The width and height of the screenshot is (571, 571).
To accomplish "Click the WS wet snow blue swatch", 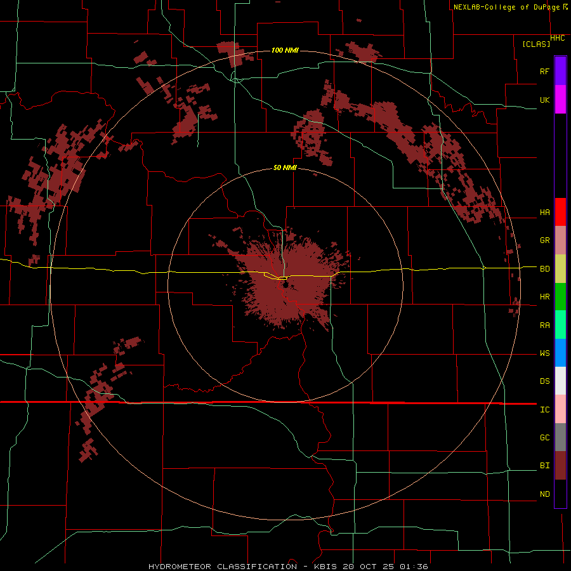I will coord(560,353).
